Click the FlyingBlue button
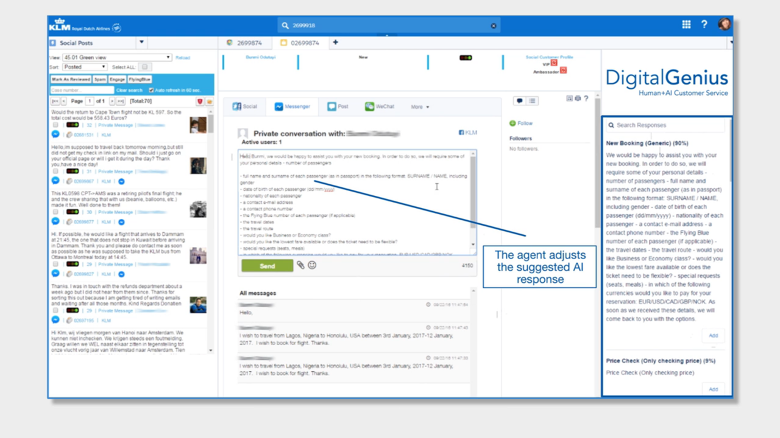Image resolution: width=780 pixels, height=438 pixels. [x=140, y=80]
